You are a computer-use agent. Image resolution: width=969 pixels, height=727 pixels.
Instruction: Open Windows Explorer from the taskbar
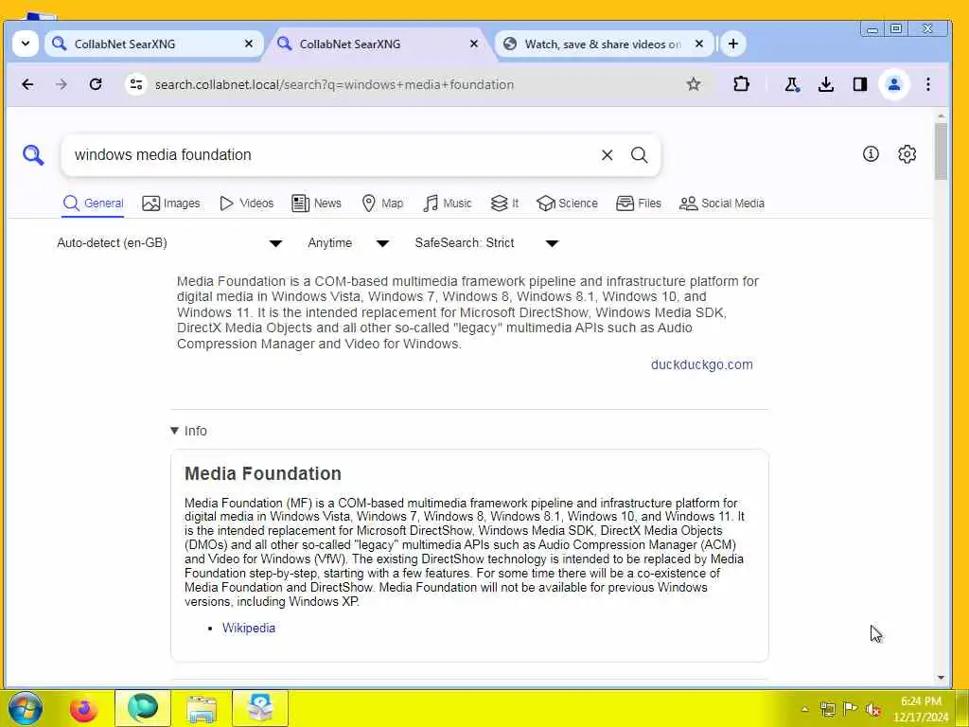[202, 708]
